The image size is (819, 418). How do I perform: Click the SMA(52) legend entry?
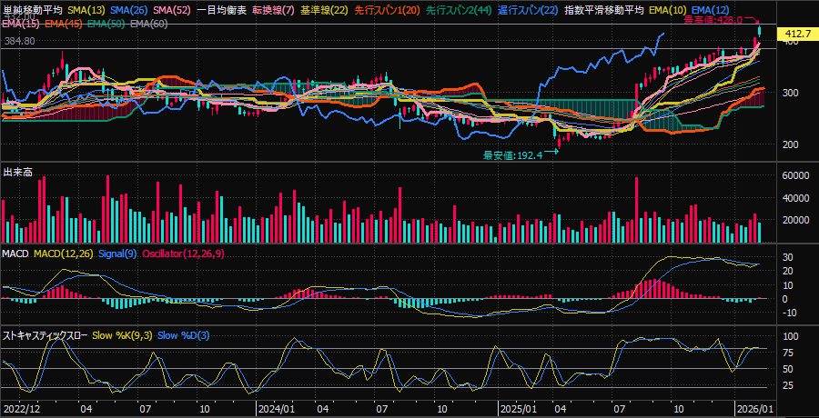(x=171, y=8)
